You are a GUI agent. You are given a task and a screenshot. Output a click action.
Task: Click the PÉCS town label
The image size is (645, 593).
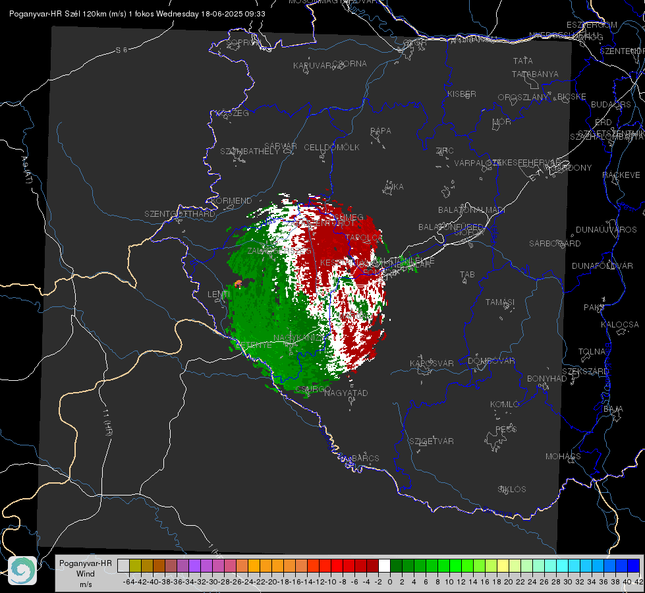[505, 429]
